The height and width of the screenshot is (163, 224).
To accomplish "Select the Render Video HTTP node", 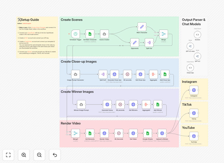I will point(104,133).
